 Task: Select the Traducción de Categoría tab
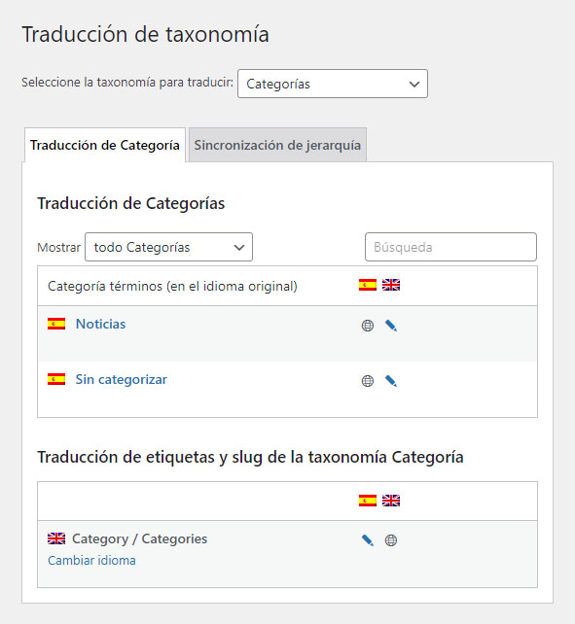pyautogui.click(x=105, y=145)
